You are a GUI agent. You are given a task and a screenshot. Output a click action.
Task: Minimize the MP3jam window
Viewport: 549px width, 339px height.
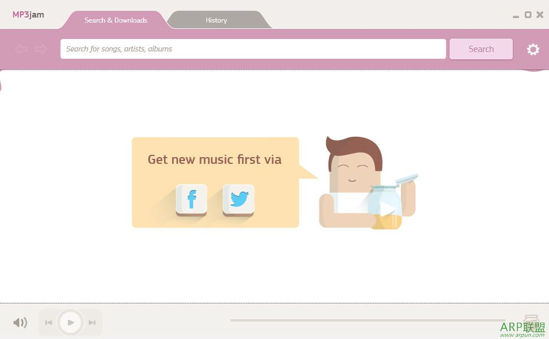(x=516, y=16)
